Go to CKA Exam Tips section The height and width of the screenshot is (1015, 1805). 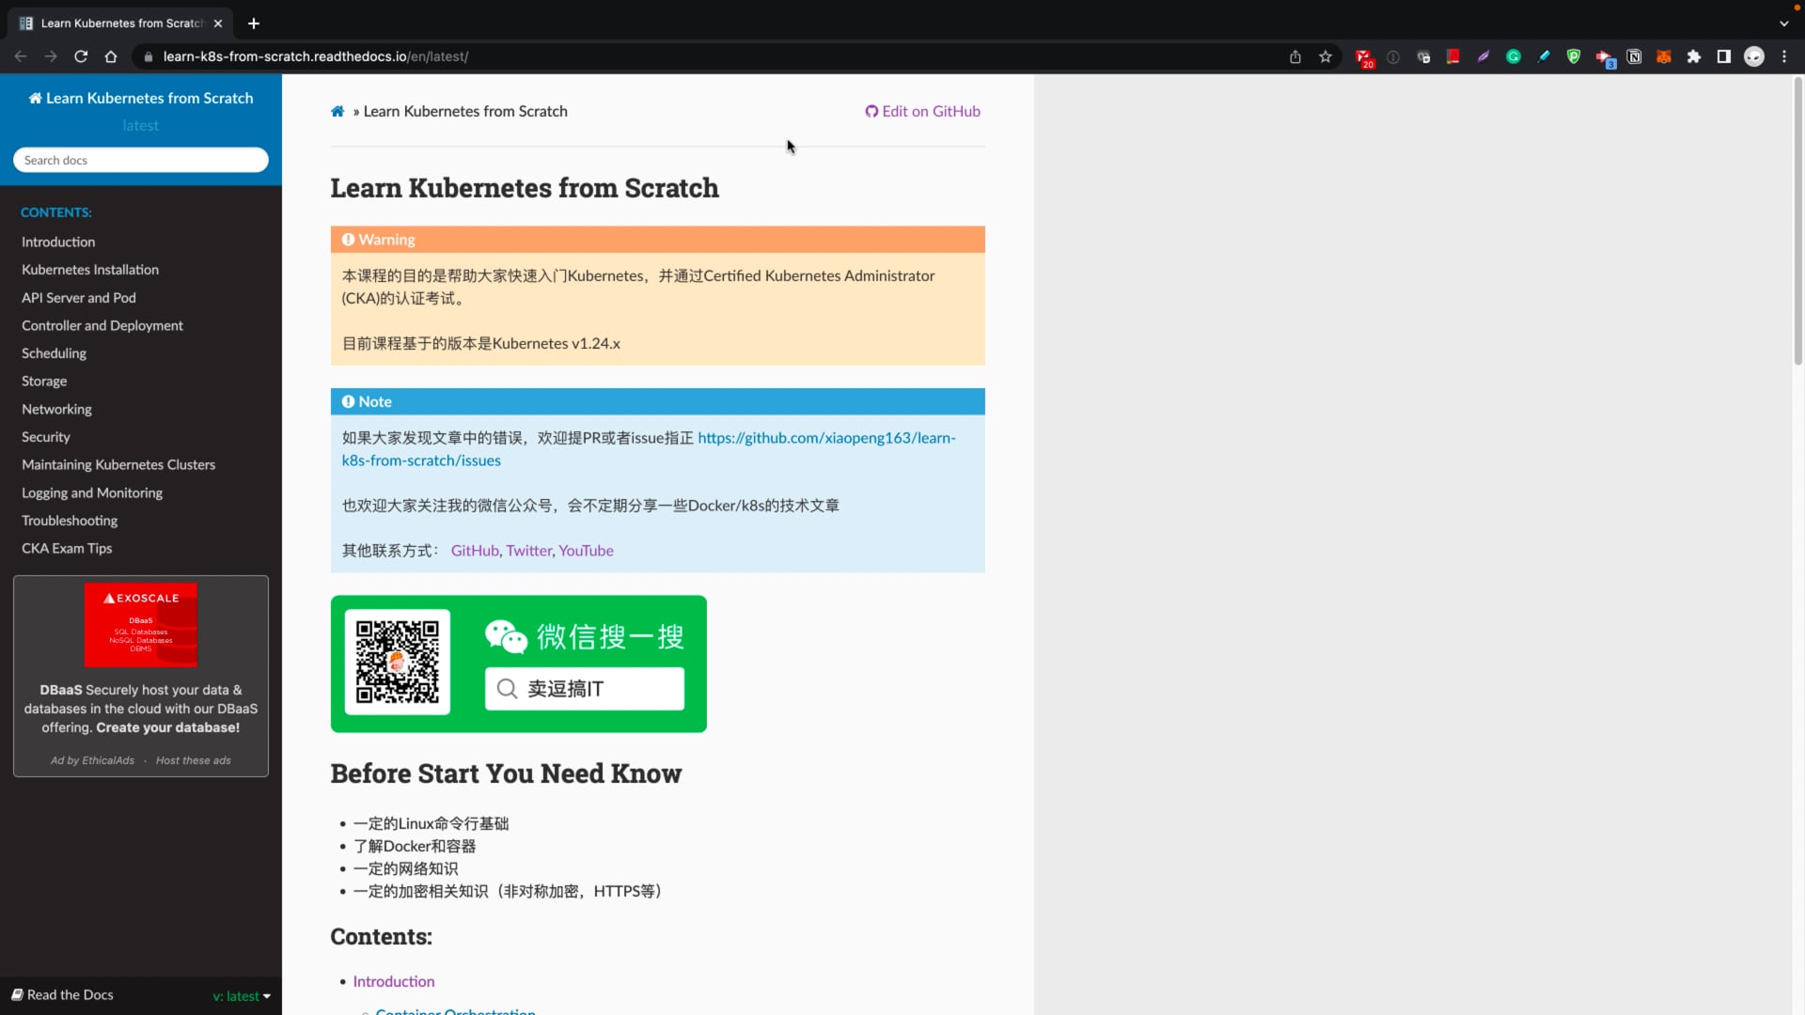(67, 548)
